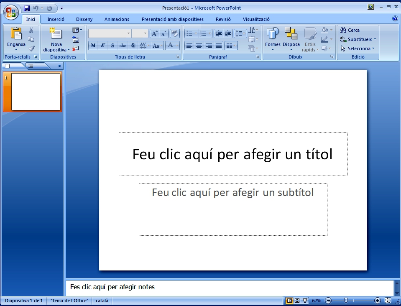
Task: Toggle italic formatting
Action: pyautogui.click(x=103, y=45)
